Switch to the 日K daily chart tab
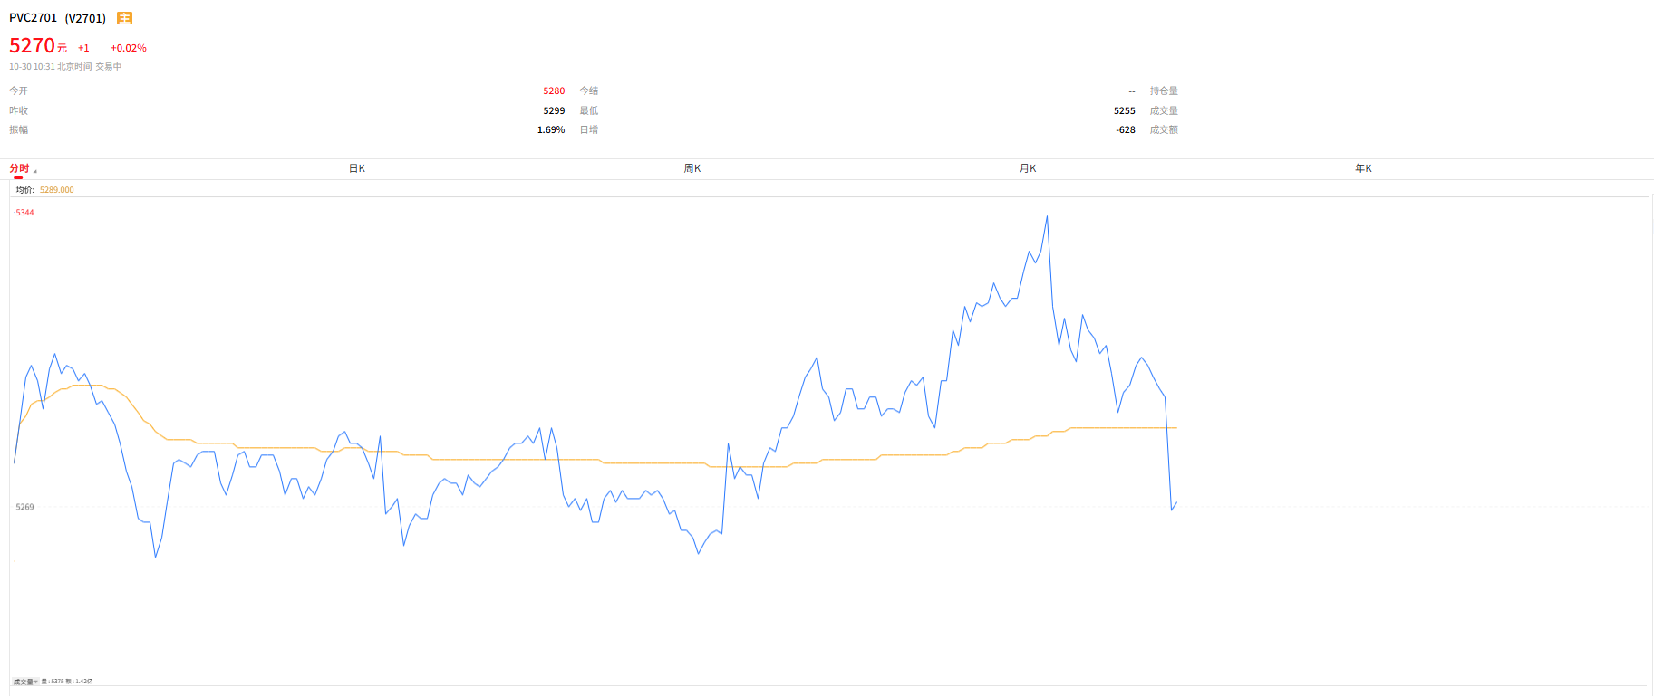1654x696 pixels. [357, 168]
